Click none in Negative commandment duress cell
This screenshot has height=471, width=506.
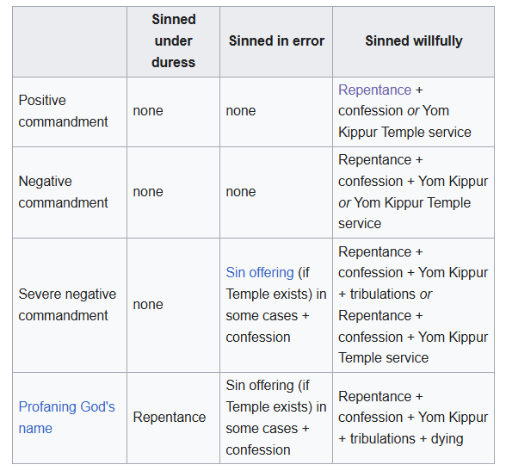click(x=148, y=192)
